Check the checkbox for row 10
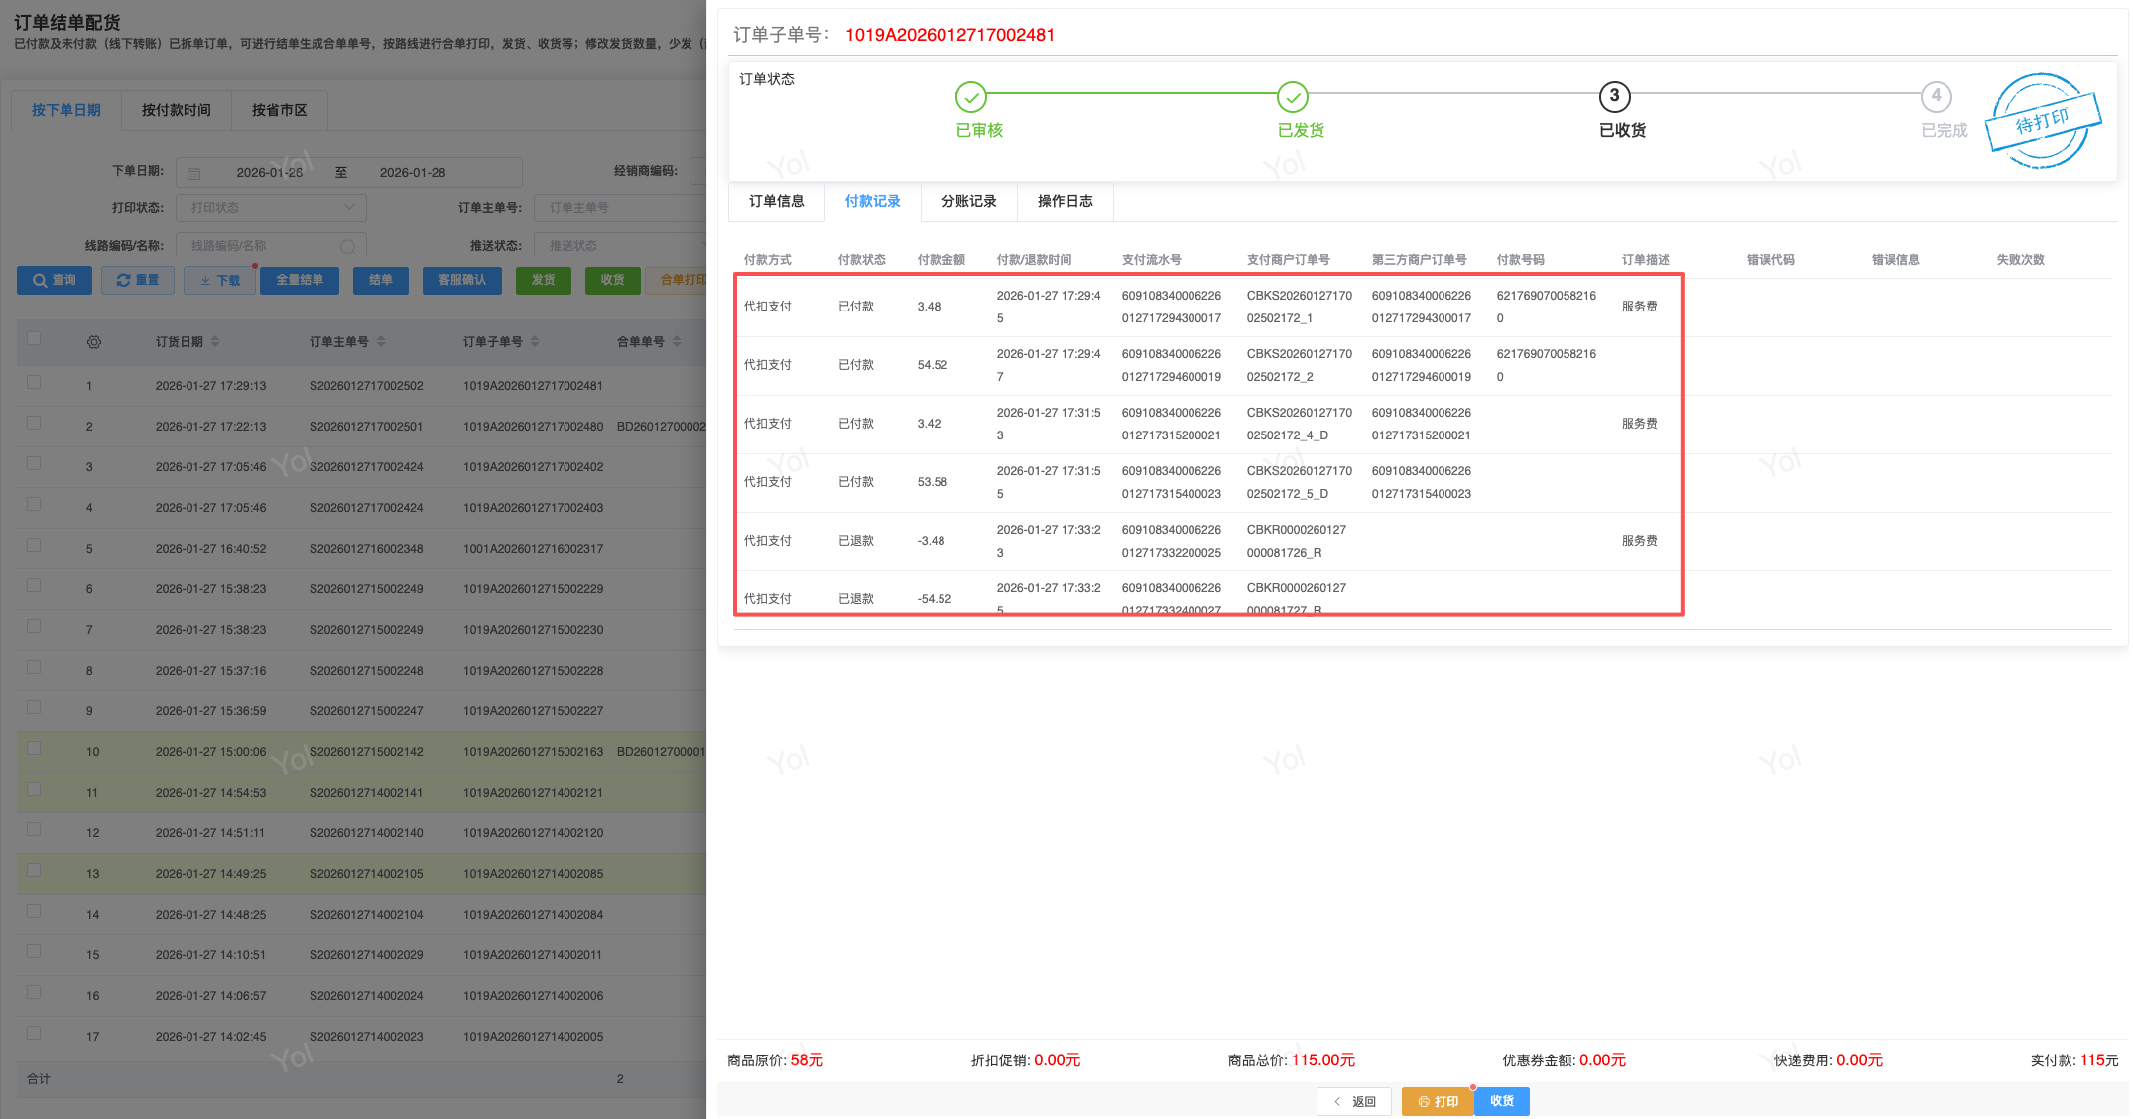 point(34,749)
